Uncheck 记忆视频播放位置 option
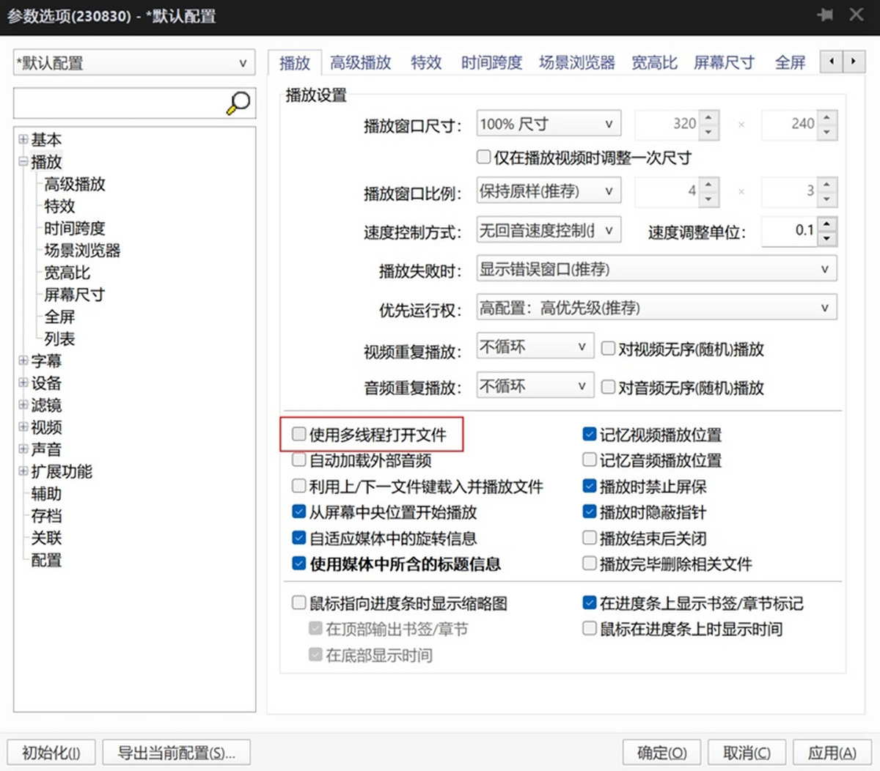The width and height of the screenshot is (880, 771). pos(590,434)
